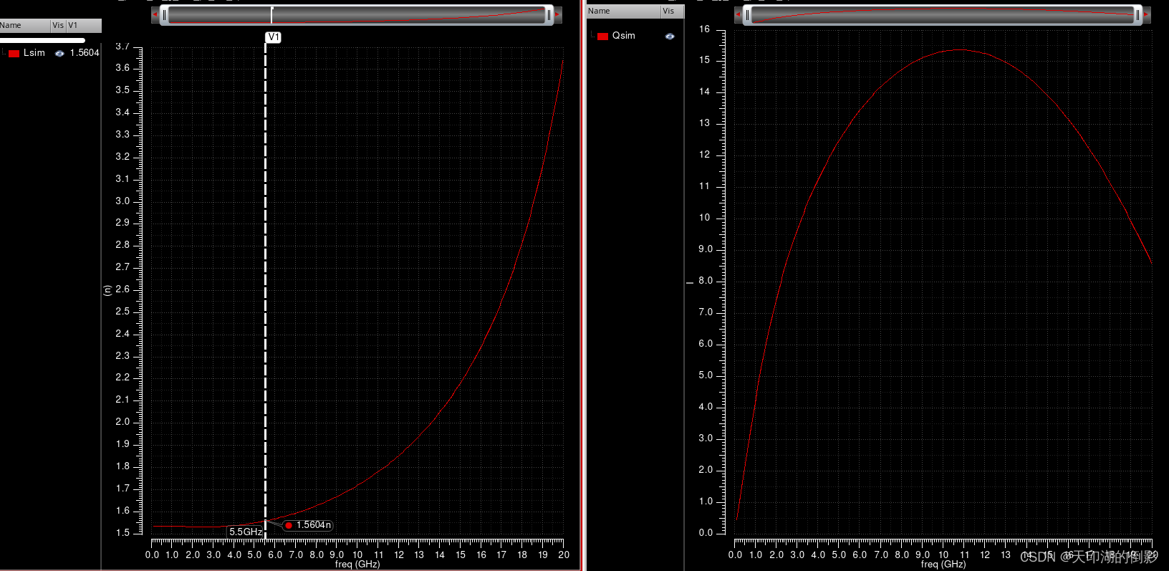Select the Qsim trace name

pos(623,36)
